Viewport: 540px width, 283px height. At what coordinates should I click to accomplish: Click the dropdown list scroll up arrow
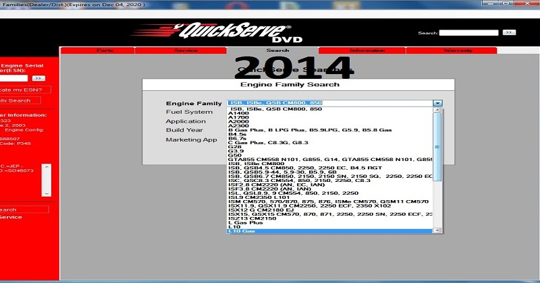pyautogui.click(x=437, y=110)
